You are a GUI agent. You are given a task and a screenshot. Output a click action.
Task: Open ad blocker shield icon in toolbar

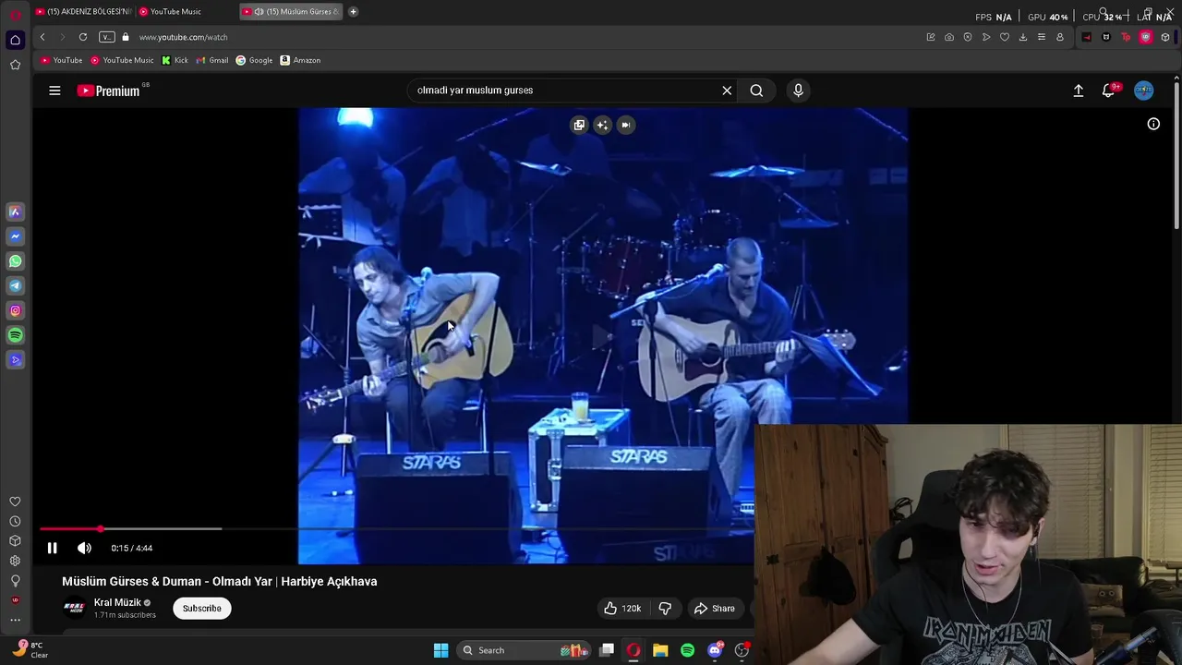point(968,37)
